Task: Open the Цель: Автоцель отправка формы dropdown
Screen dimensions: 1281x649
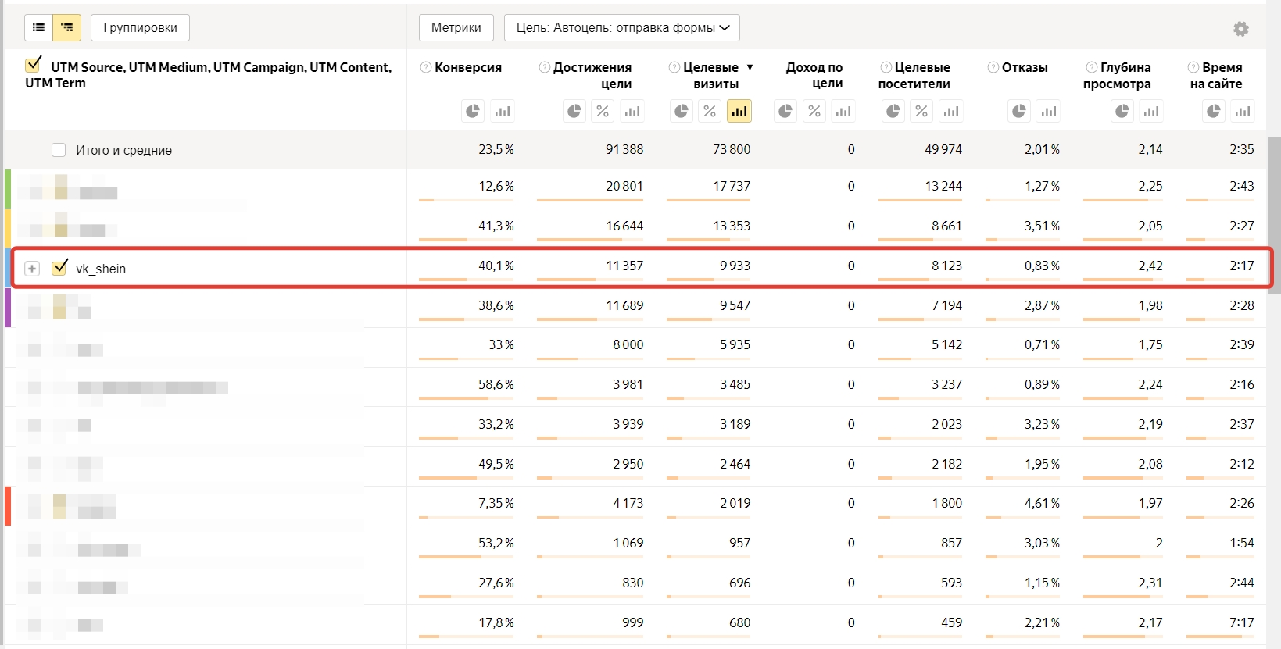Action: (622, 27)
